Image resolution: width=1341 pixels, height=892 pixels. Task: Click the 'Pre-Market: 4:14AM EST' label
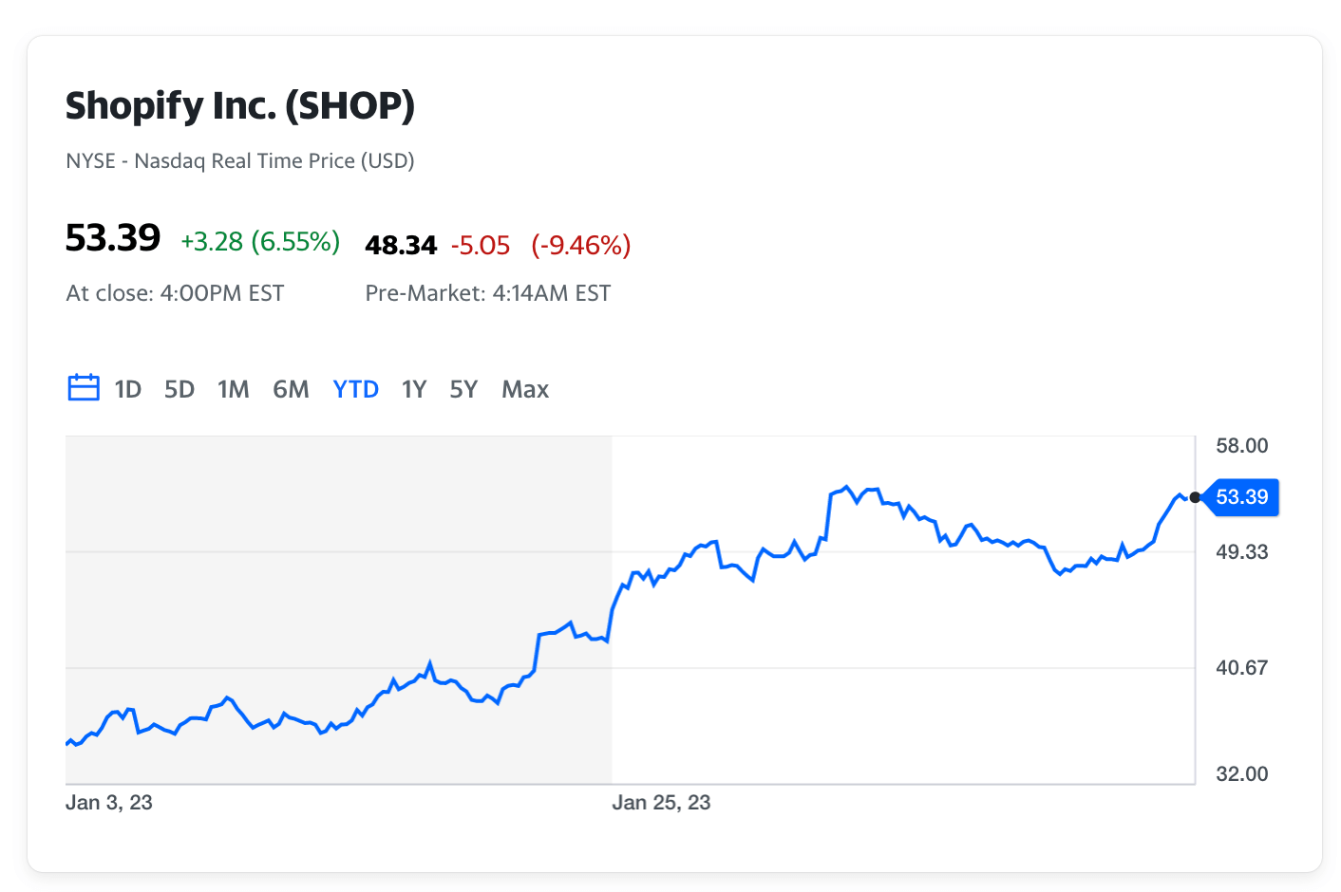tap(488, 293)
